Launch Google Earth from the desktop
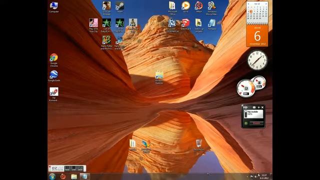Screen dimensions: 320x180 click(54, 76)
